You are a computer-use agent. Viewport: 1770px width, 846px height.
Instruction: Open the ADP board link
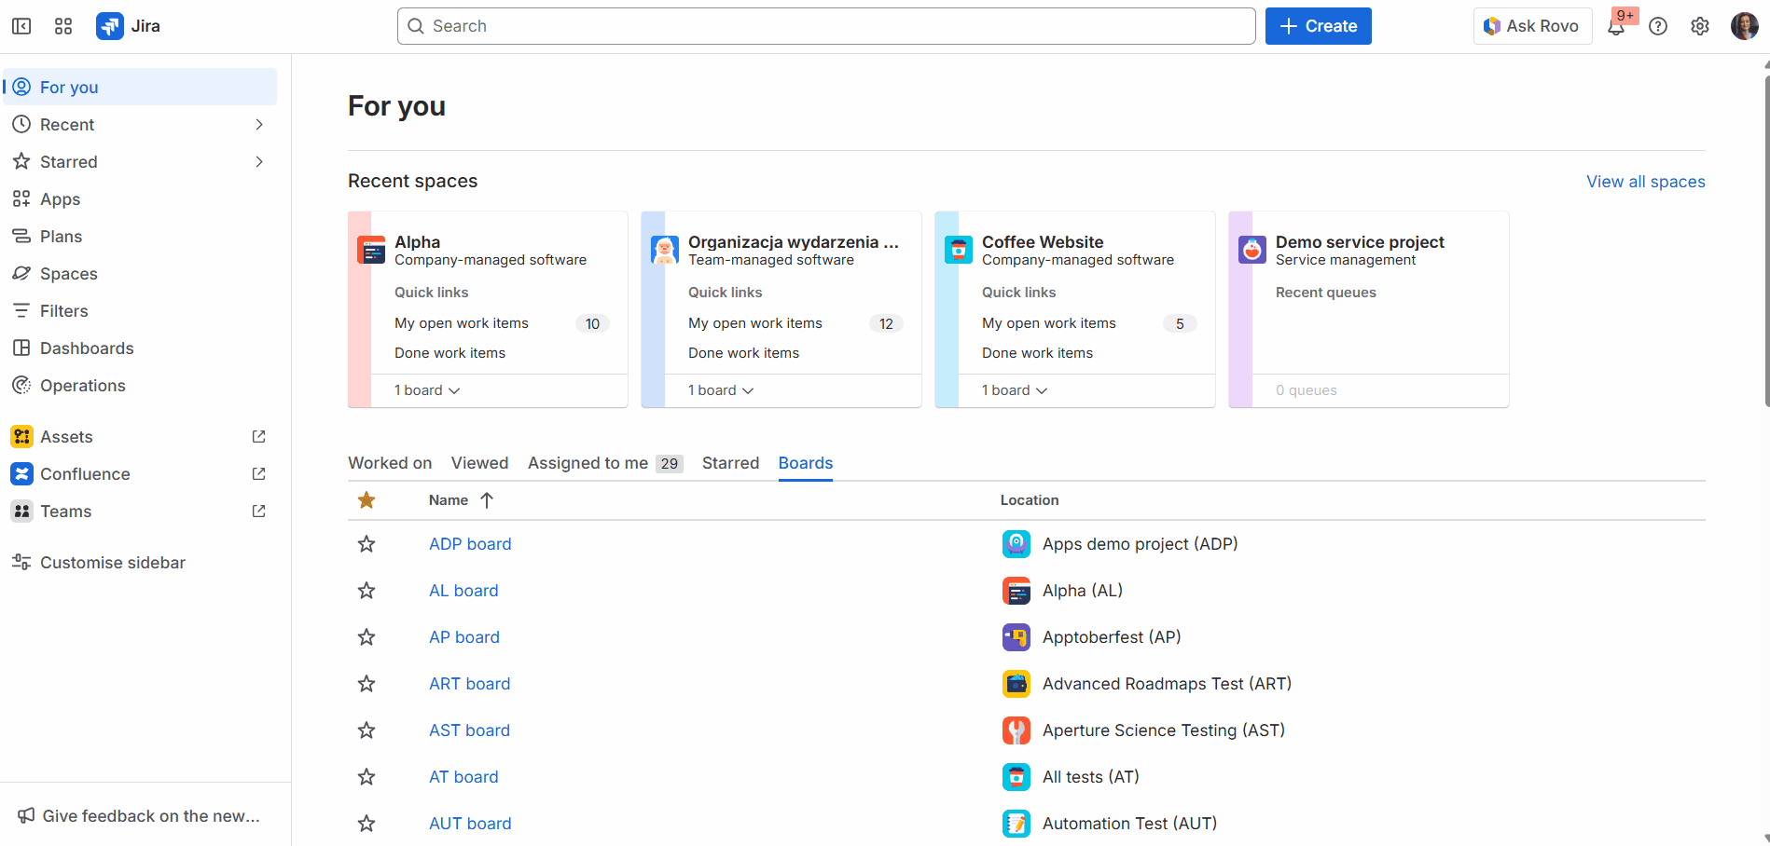[x=470, y=543]
